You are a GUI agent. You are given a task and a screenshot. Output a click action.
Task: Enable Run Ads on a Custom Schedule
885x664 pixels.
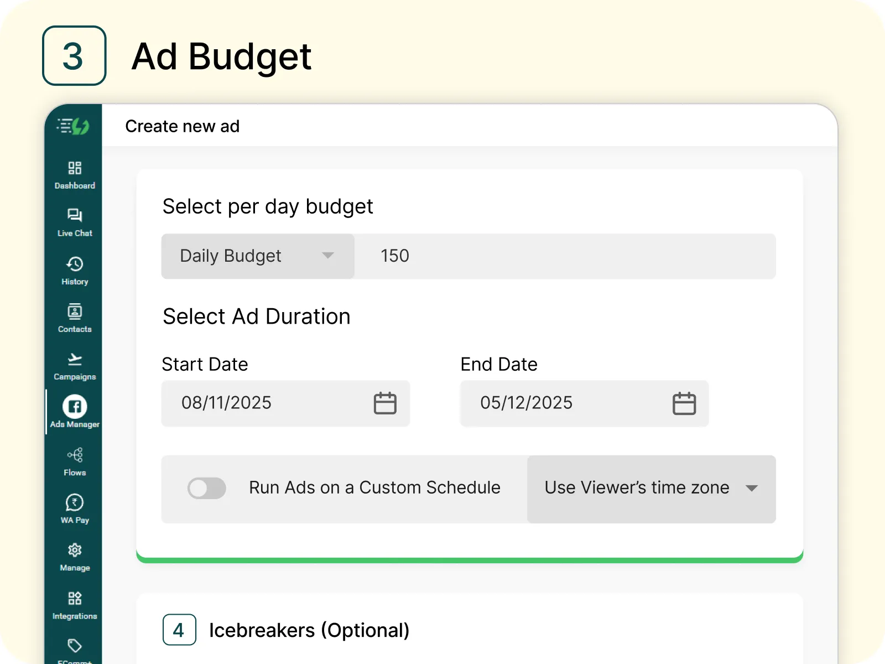207,488
